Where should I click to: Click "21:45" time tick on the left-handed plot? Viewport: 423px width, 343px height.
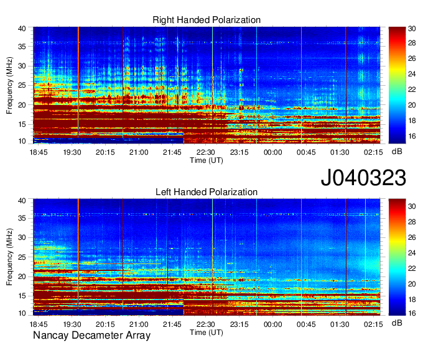[172, 324]
